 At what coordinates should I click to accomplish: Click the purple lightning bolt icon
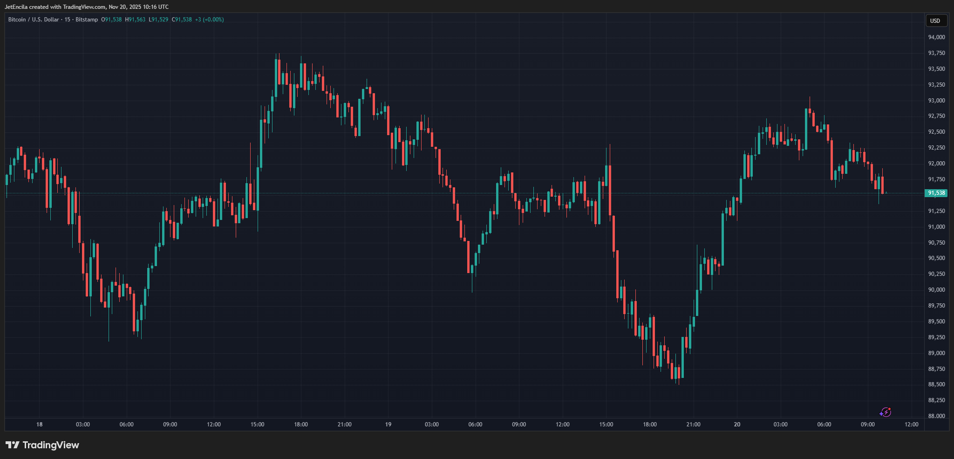tap(885, 412)
